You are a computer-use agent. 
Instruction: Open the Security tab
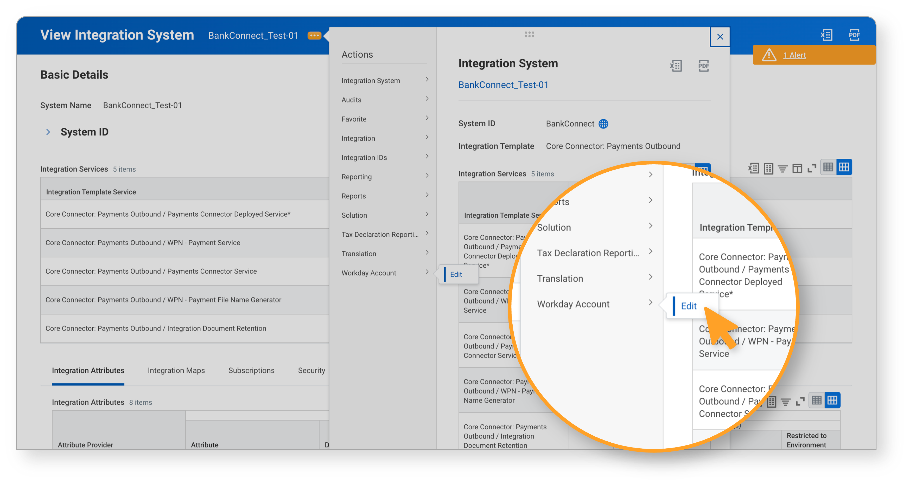[311, 370]
